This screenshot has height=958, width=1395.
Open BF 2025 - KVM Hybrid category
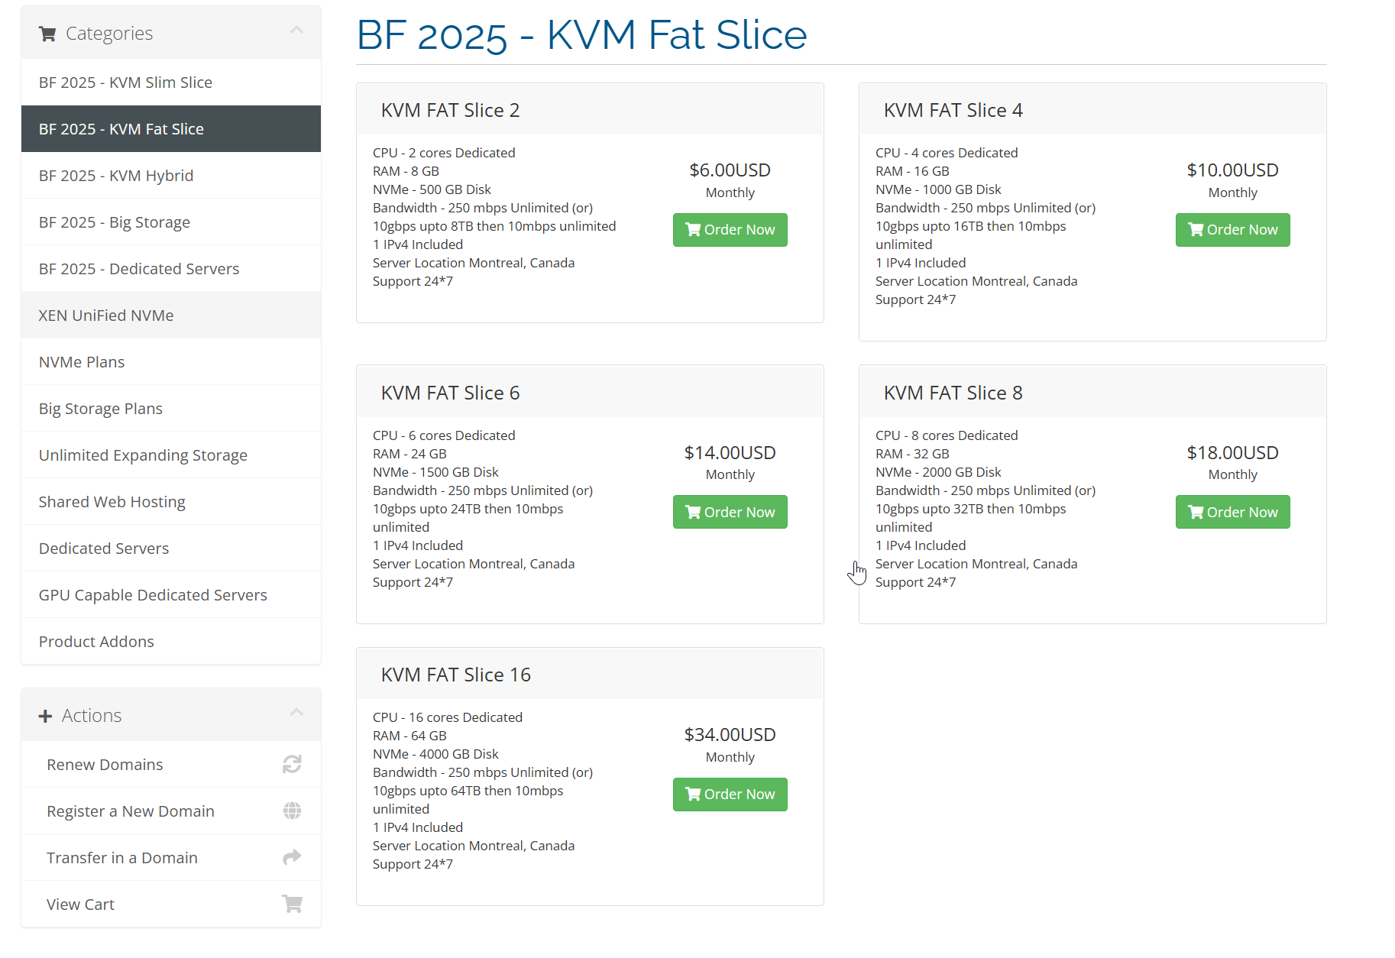point(171,176)
